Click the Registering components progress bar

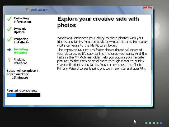point(24,95)
